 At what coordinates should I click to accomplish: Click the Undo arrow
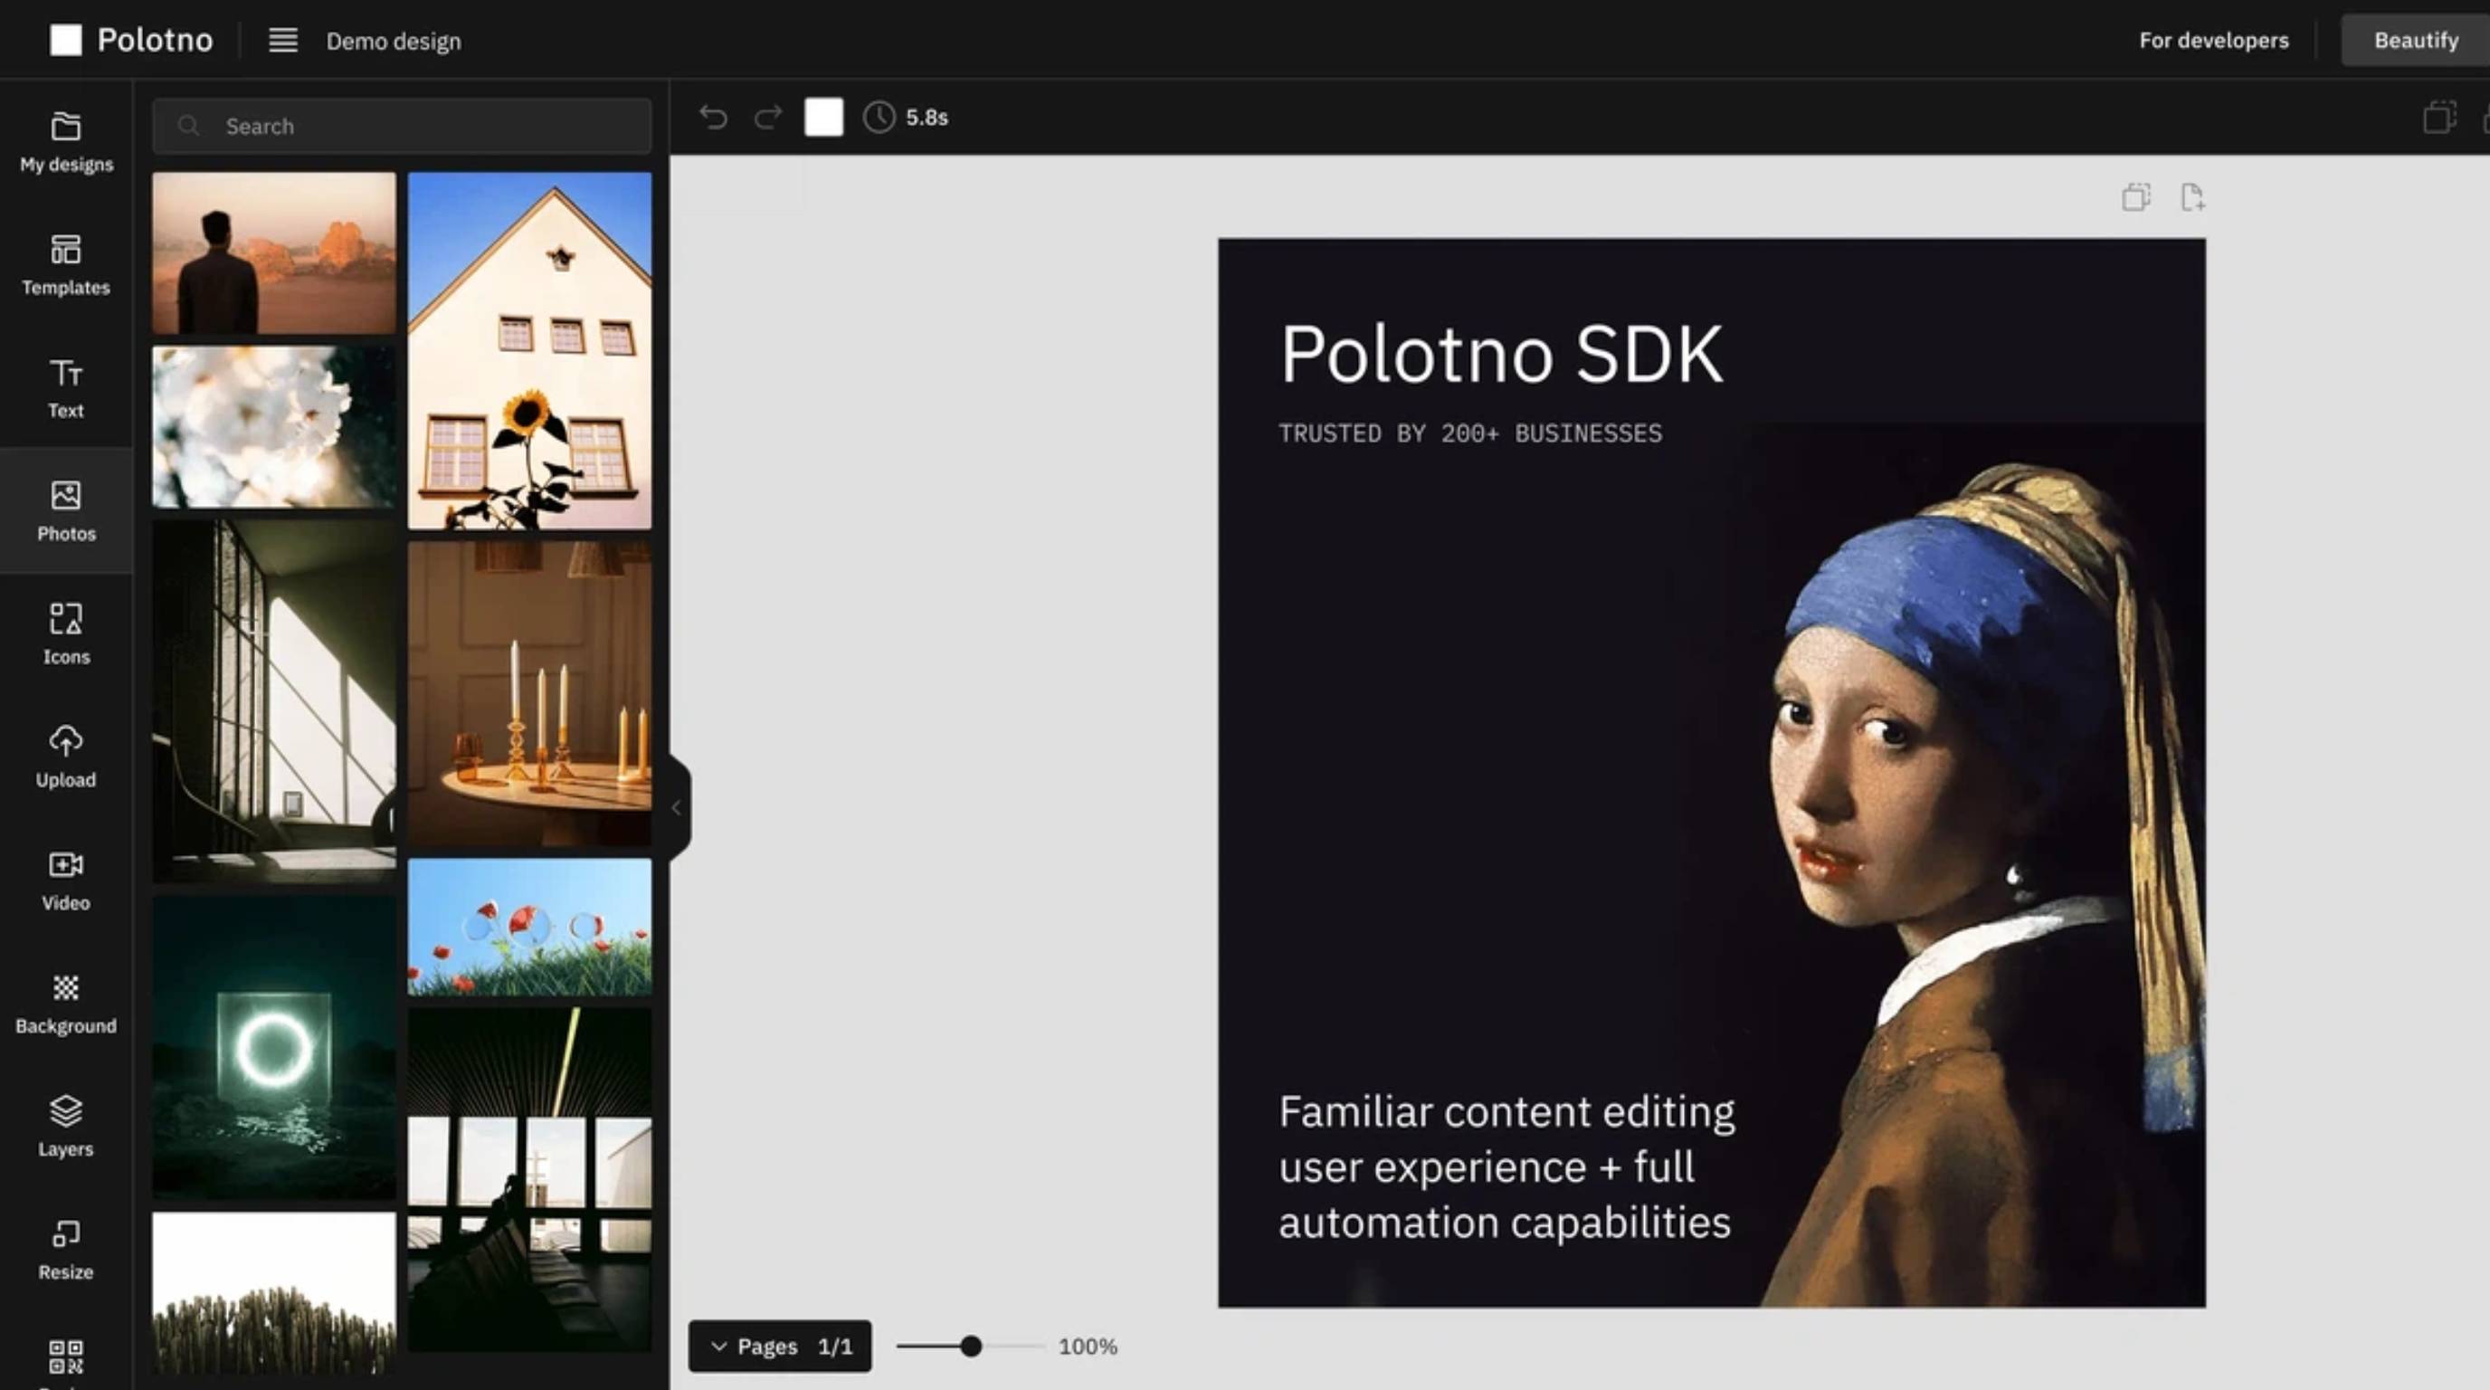coord(713,117)
